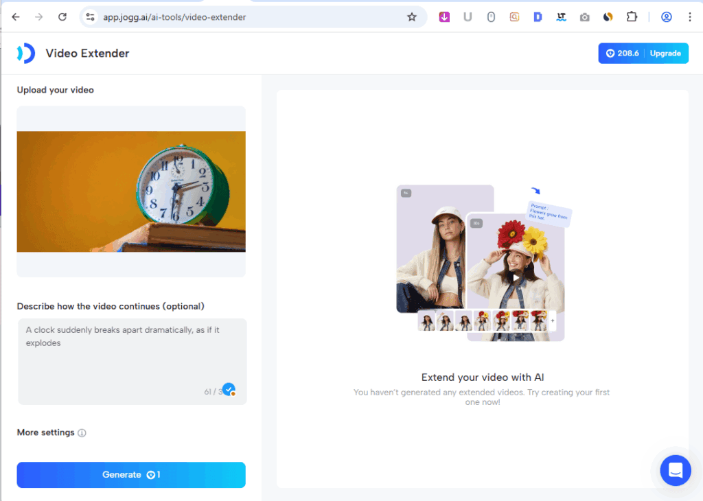Click the blue checkmark grammar icon
The width and height of the screenshot is (703, 501).
point(229,390)
